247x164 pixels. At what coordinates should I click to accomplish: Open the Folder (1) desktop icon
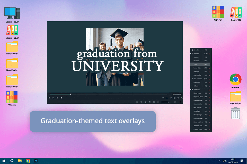click(x=236, y=14)
